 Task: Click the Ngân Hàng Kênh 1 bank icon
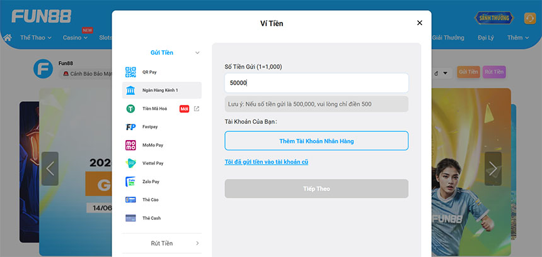[130, 90]
